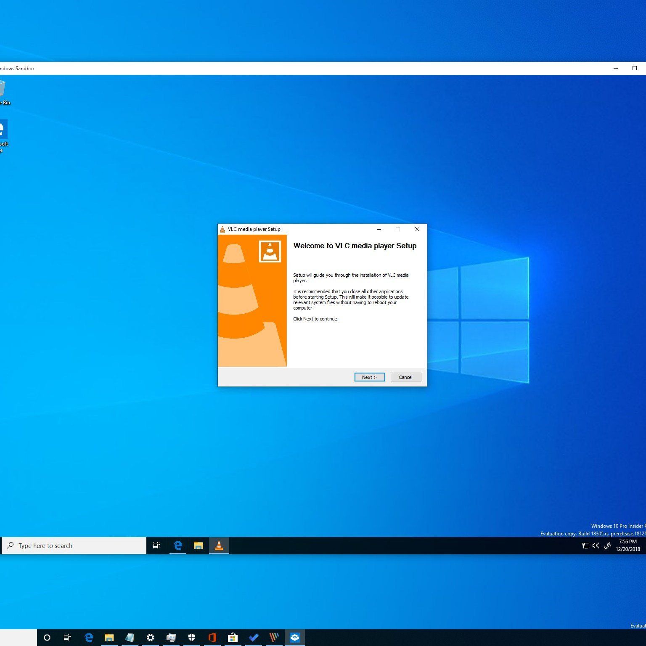Click the Next button in VLC Setup
This screenshot has height=646, width=646.
click(x=369, y=377)
